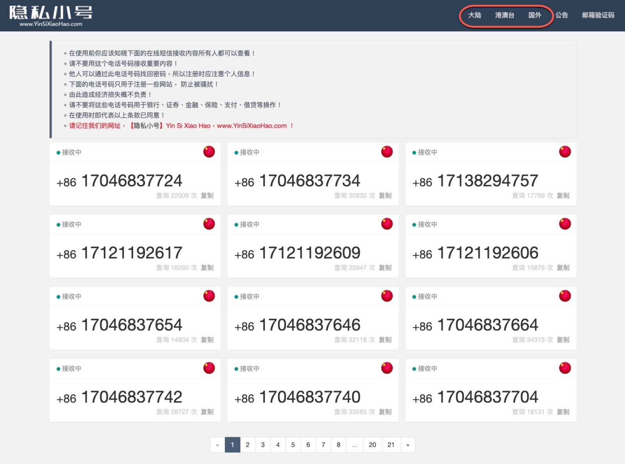Open the 港澳台 navigation tab
Viewport: 625px width, 464px height.
coord(505,15)
